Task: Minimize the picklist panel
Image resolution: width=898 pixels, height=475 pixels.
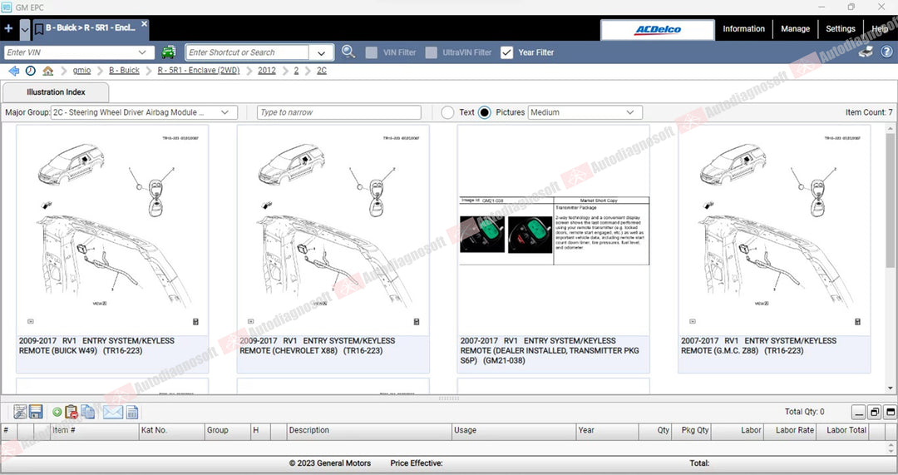Action: click(858, 412)
